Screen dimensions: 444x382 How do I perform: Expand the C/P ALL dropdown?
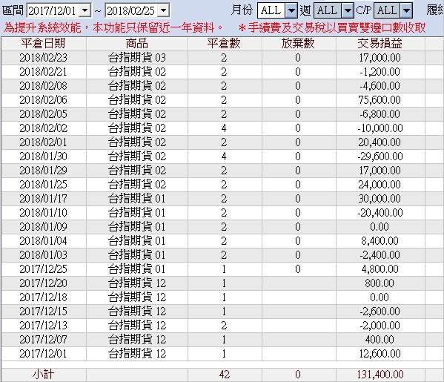point(406,10)
